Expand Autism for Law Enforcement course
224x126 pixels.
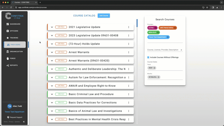[x=52, y=77]
